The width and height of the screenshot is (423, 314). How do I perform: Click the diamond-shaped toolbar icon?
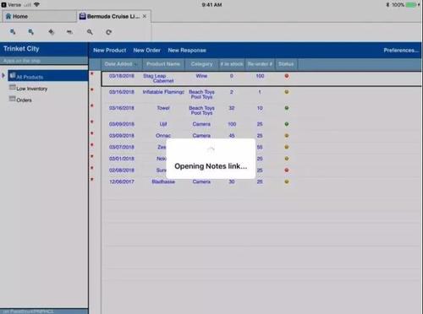[51, 32]
